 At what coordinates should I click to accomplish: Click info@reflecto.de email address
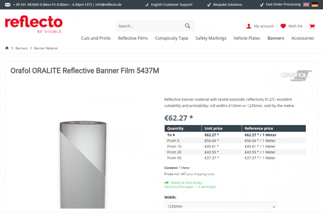(x=108, y=5)
